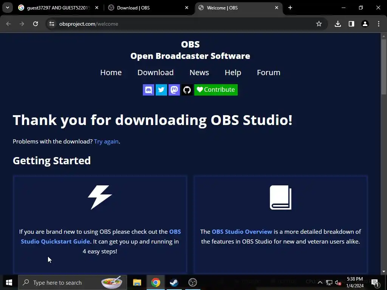Screen dimensions: 387x290
Task: Open the OBS GitHub icon
Action: pyautogui.click(x=187, y=90)
